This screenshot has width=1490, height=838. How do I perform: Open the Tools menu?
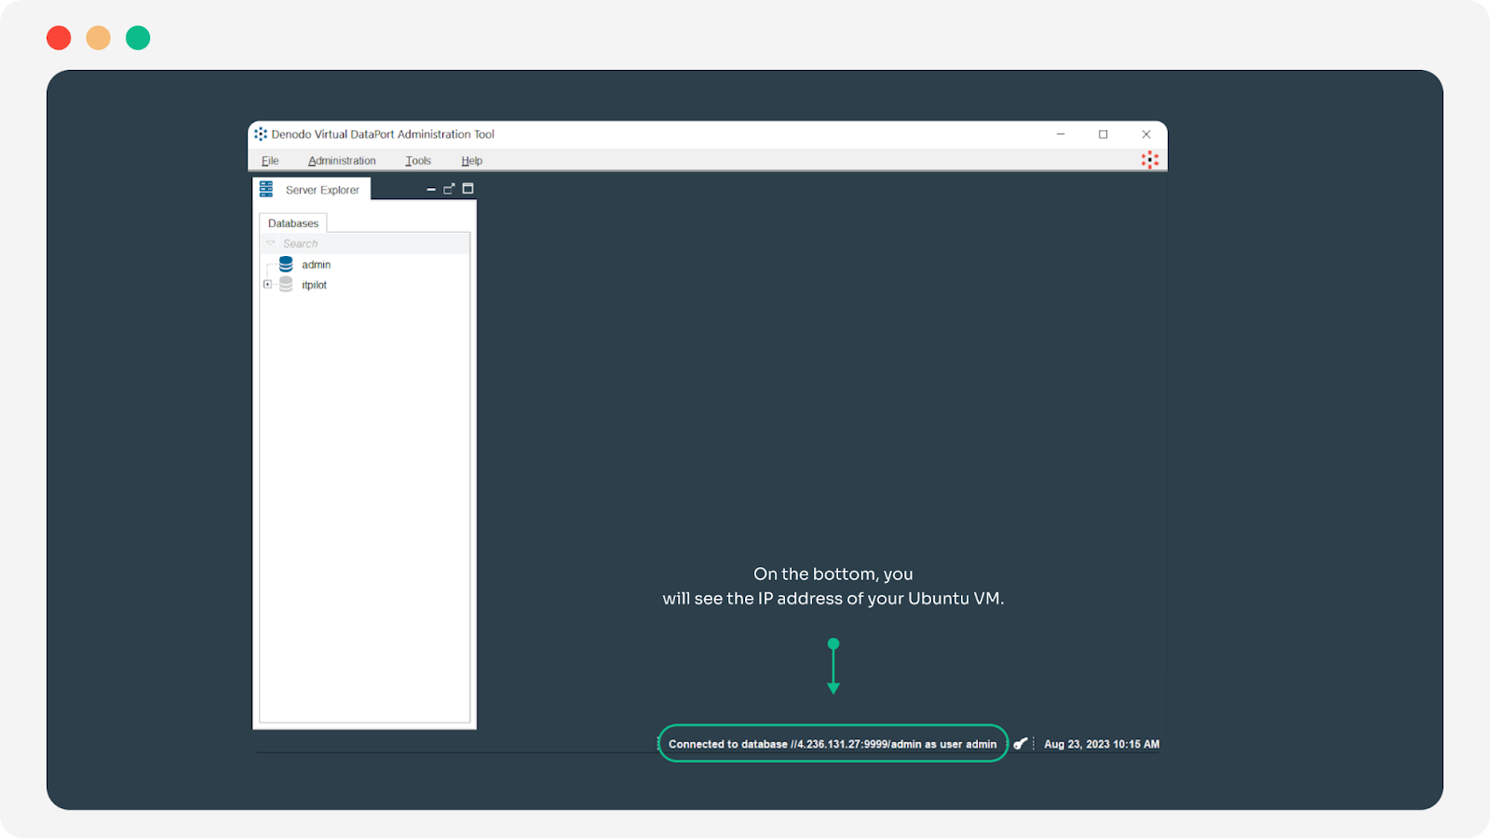(418, 161)
